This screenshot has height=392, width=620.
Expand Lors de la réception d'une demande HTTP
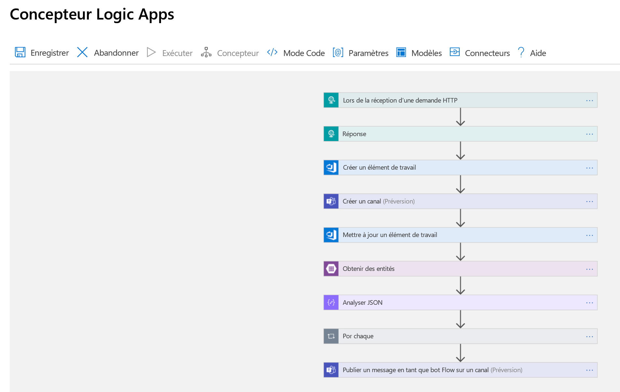click(x=461, y=100)
